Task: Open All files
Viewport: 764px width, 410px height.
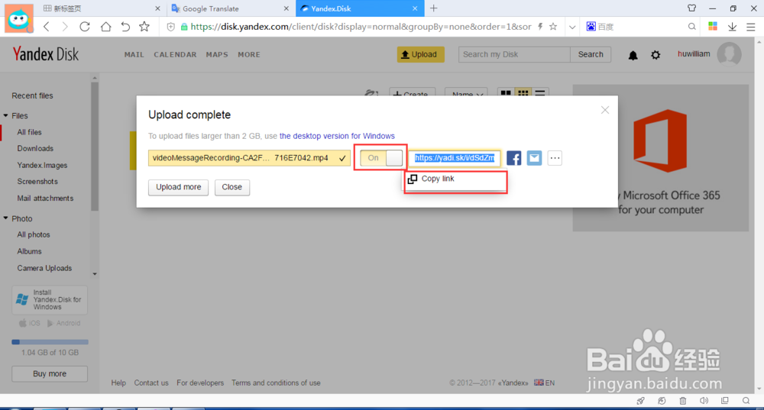Action: tap(29, 132)
